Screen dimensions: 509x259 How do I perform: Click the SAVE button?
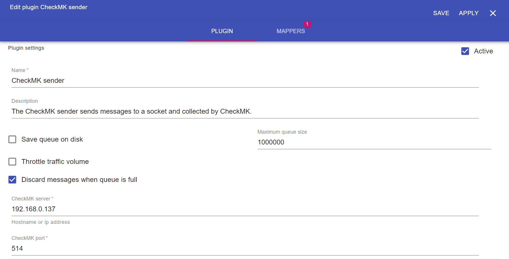pos(441,13)
